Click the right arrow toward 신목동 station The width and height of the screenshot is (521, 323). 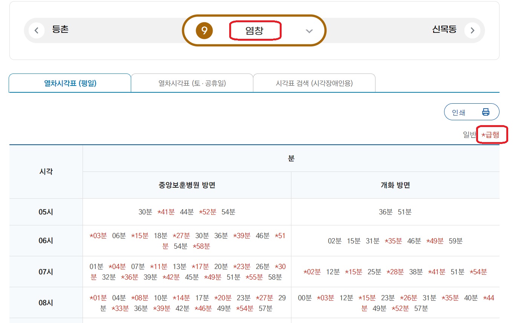pos(473,30)
